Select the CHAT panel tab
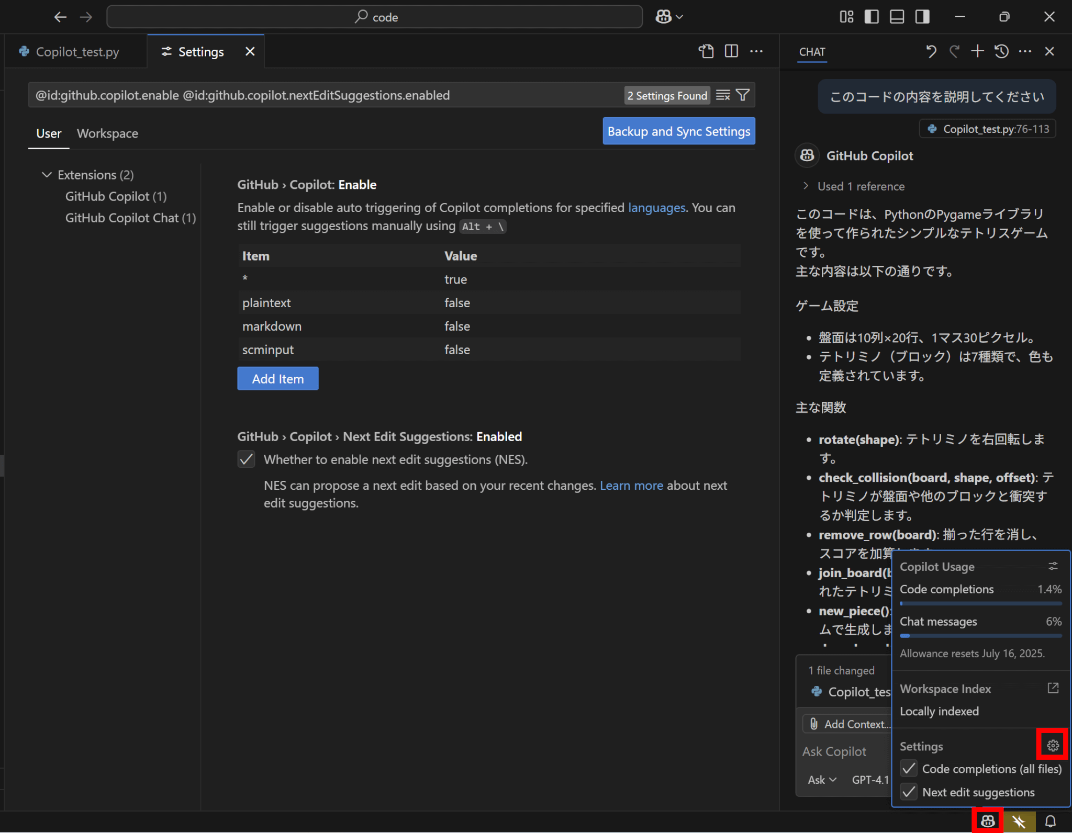Image resolution: width=1072 pixels, height=833 pixels. pos(812,52)
